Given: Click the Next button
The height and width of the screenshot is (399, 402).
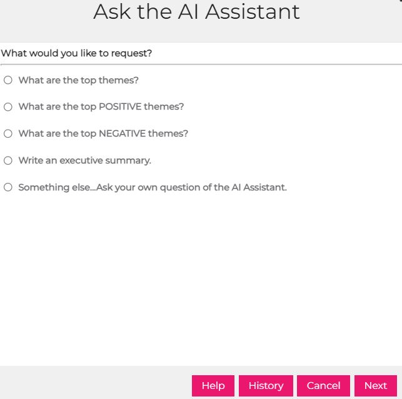Looking at the screenshot, I should (376, 386).
